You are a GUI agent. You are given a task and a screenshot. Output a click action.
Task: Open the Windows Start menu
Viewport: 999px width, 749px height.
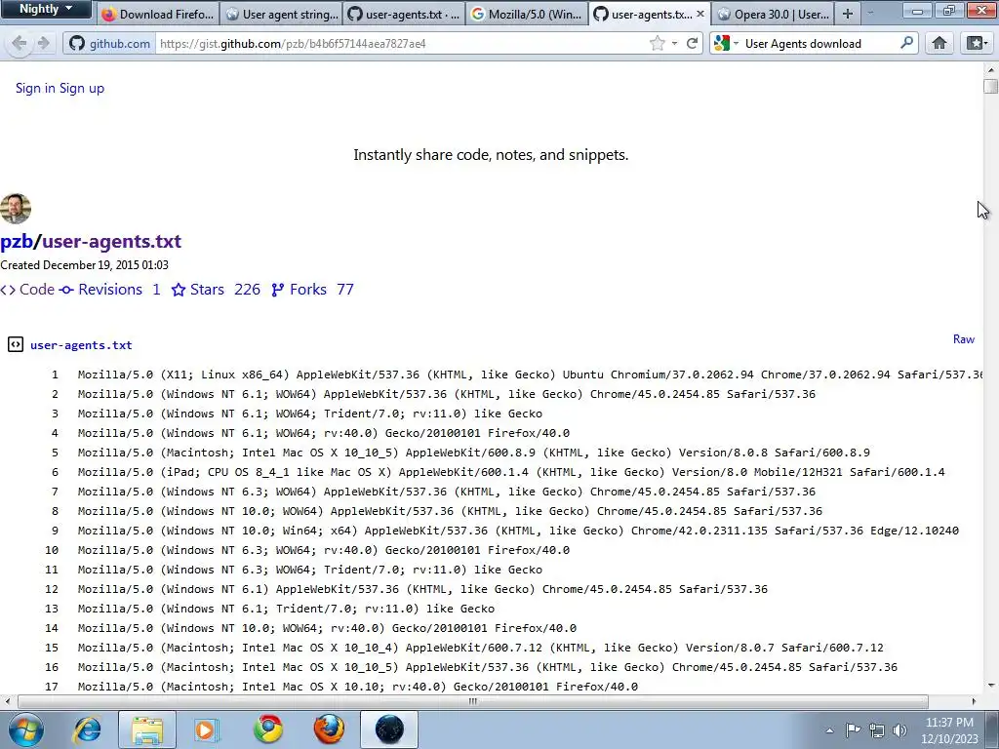pos(25,729)
